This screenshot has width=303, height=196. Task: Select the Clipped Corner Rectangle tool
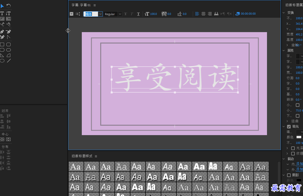click(x=2, y=50)
